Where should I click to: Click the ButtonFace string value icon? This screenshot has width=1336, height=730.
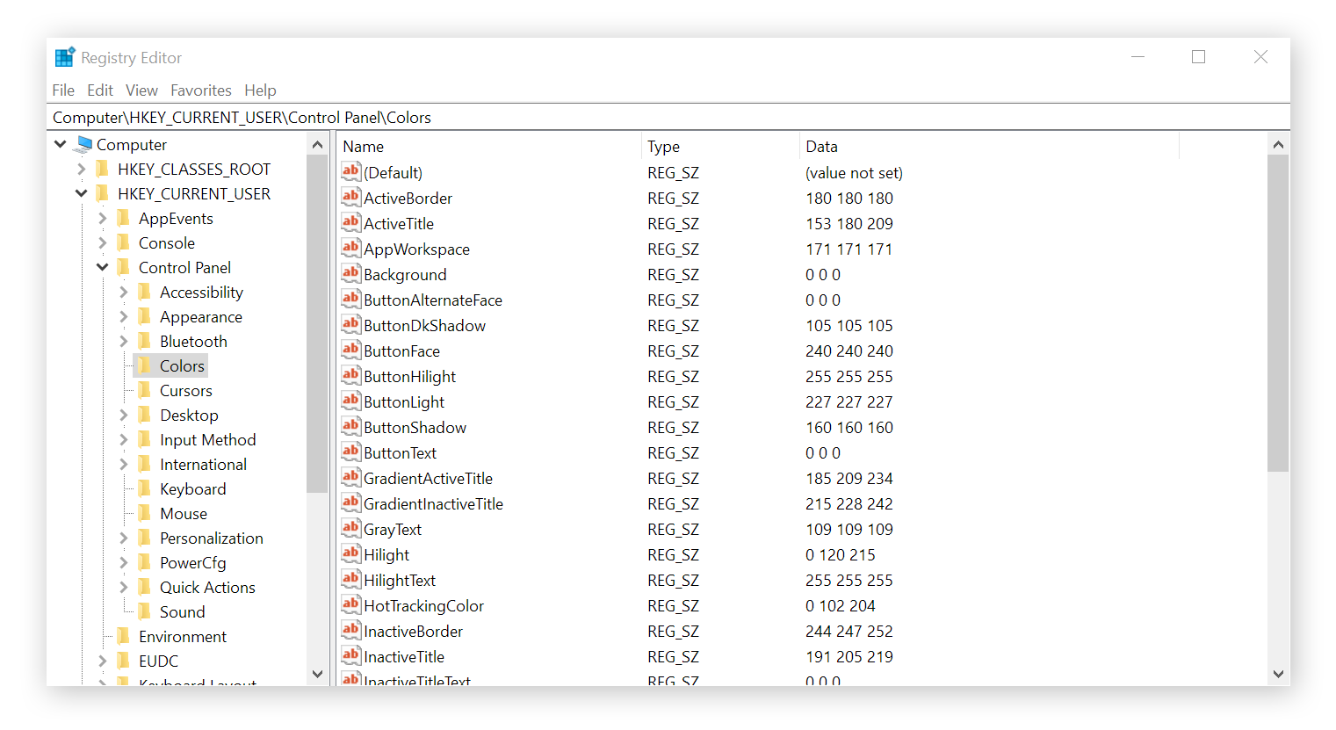click(351, 351)
